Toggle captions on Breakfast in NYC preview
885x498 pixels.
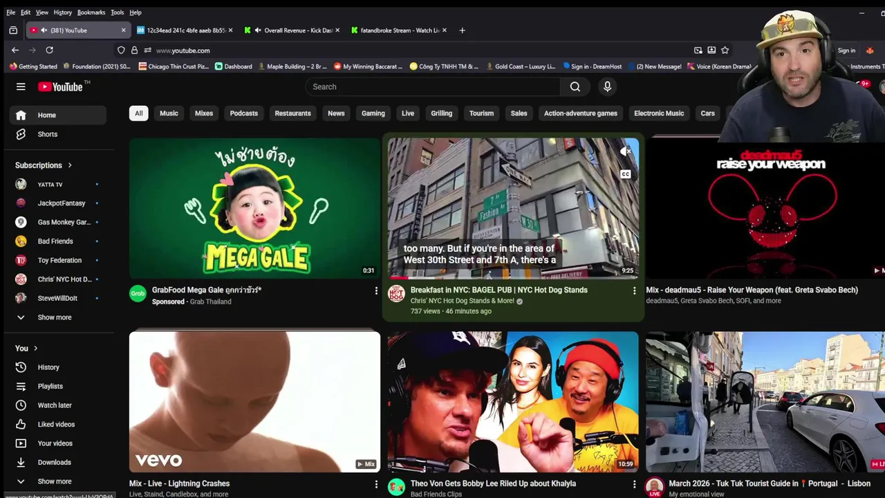pyautogui.click(x=625, y=174)
